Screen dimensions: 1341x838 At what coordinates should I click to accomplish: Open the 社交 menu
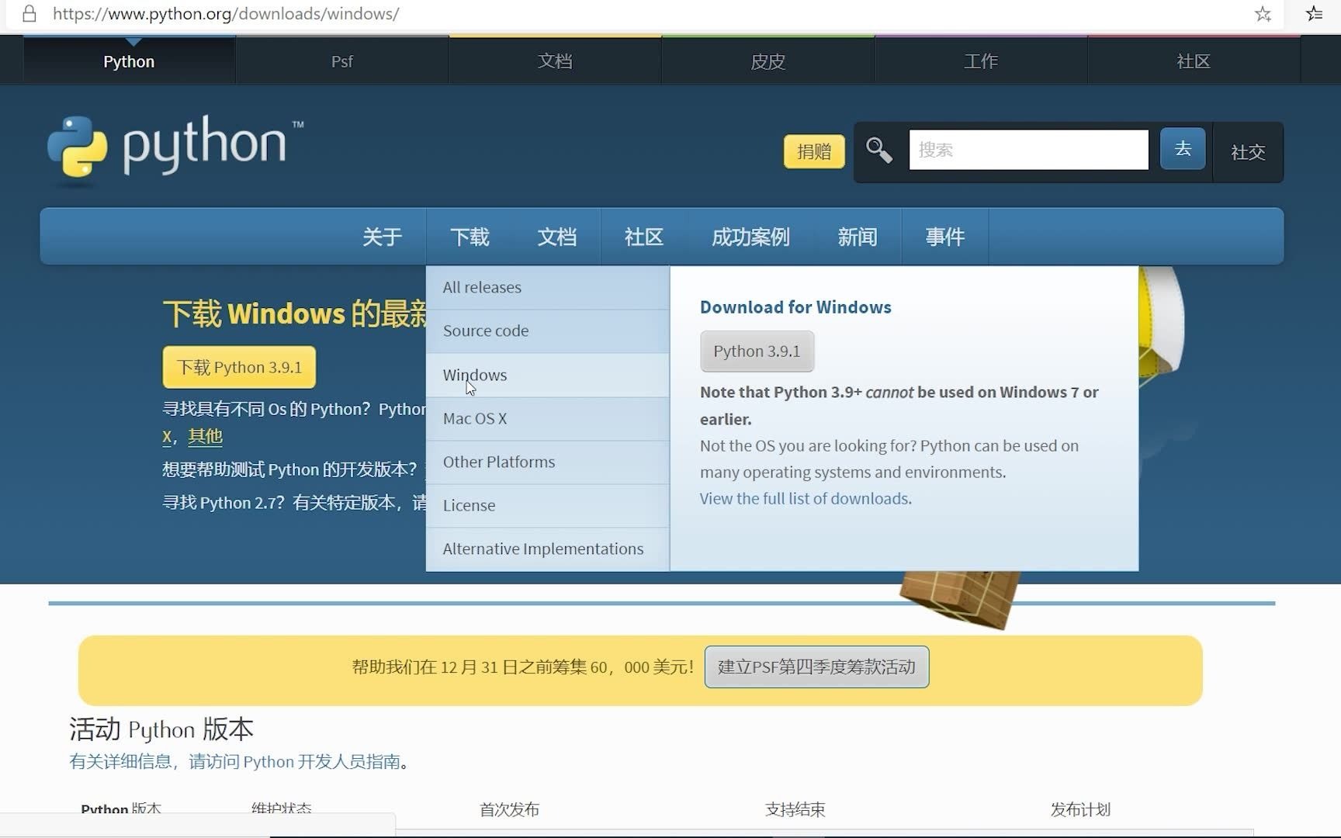click(x=1248, y=152)
